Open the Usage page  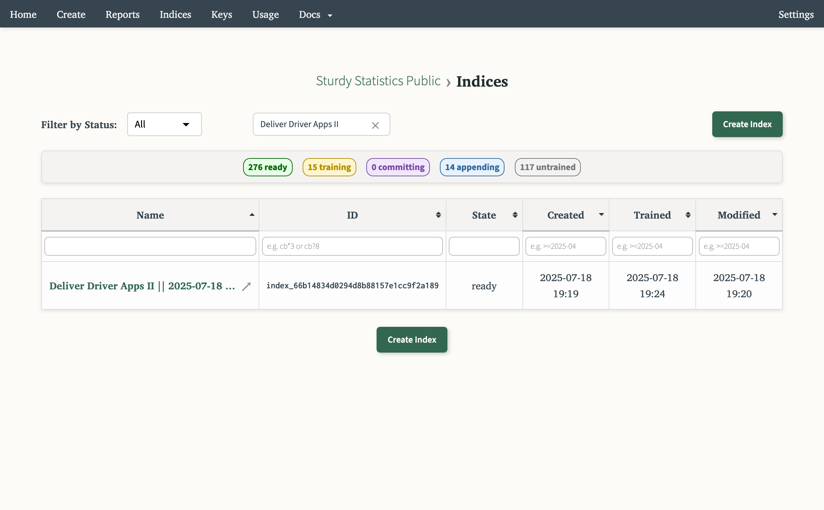[x=265, y=14]
